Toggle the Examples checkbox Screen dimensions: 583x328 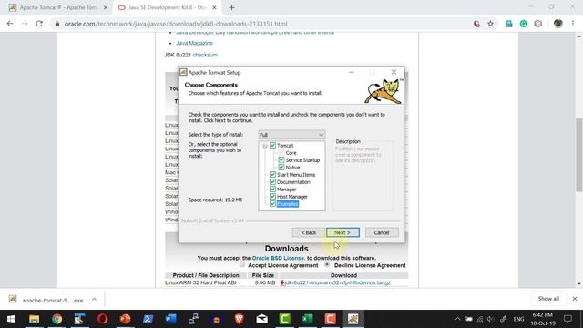click(x=272, y=204)
